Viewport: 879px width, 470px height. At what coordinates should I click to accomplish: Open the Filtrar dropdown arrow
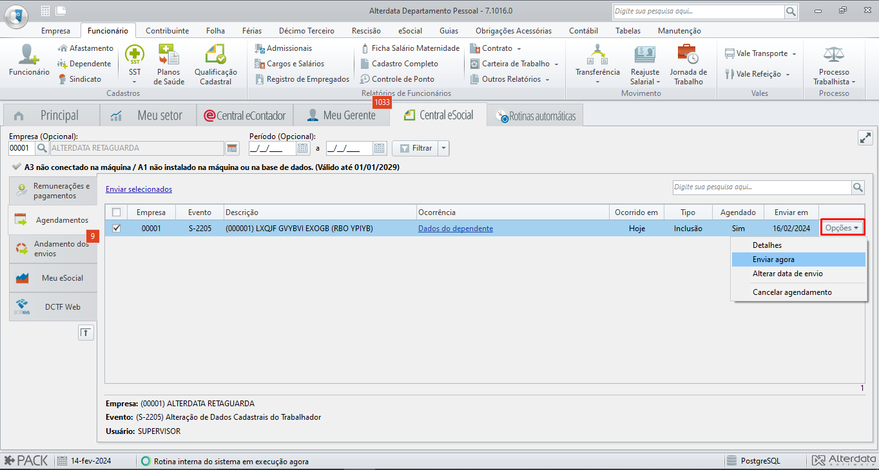(443, 148)
